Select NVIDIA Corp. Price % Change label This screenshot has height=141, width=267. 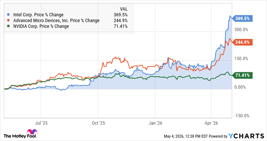41,26
